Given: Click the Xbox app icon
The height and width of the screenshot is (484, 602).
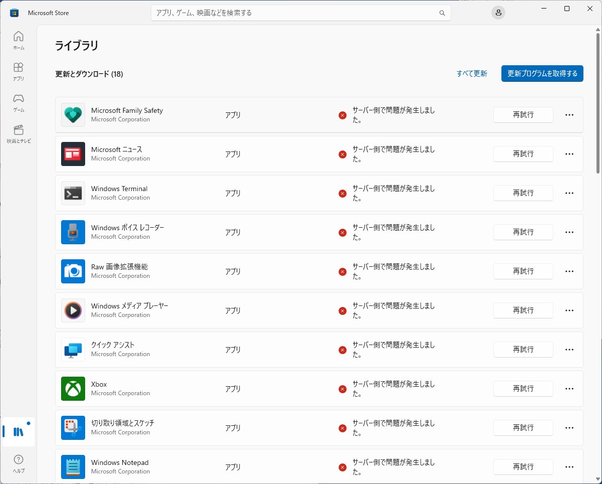Looking at the screenshot, I should coord(73,389).
